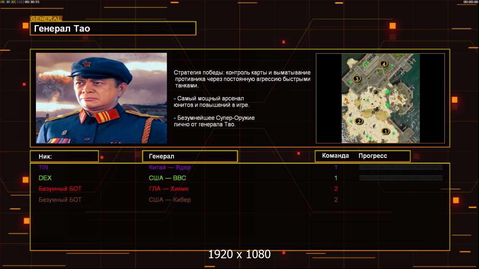
Task: Click 'США — Кибер' general entry
Action: [169, 200]
